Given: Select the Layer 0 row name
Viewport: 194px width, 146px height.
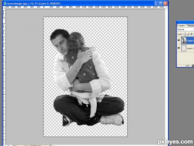Looking at the screenshot, I should [190, 41].
